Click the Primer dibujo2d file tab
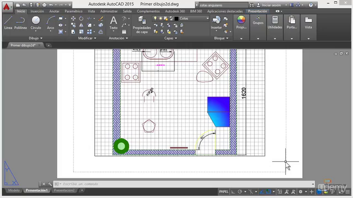 point(23,45)
